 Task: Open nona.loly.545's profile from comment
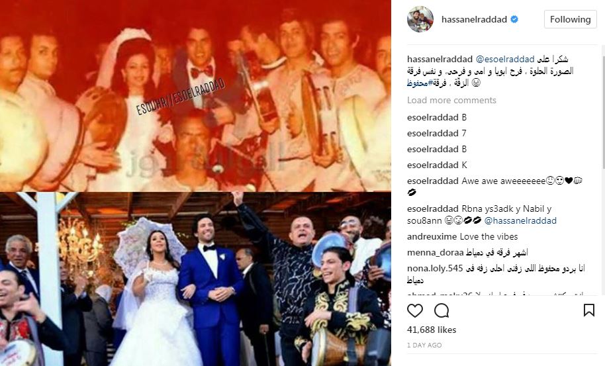435,269
